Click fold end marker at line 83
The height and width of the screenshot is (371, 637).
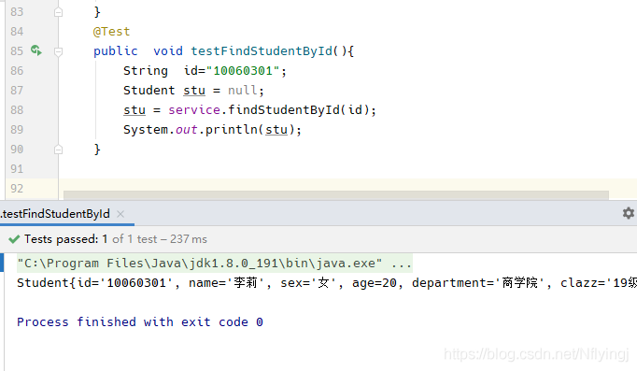pos(58,12)
